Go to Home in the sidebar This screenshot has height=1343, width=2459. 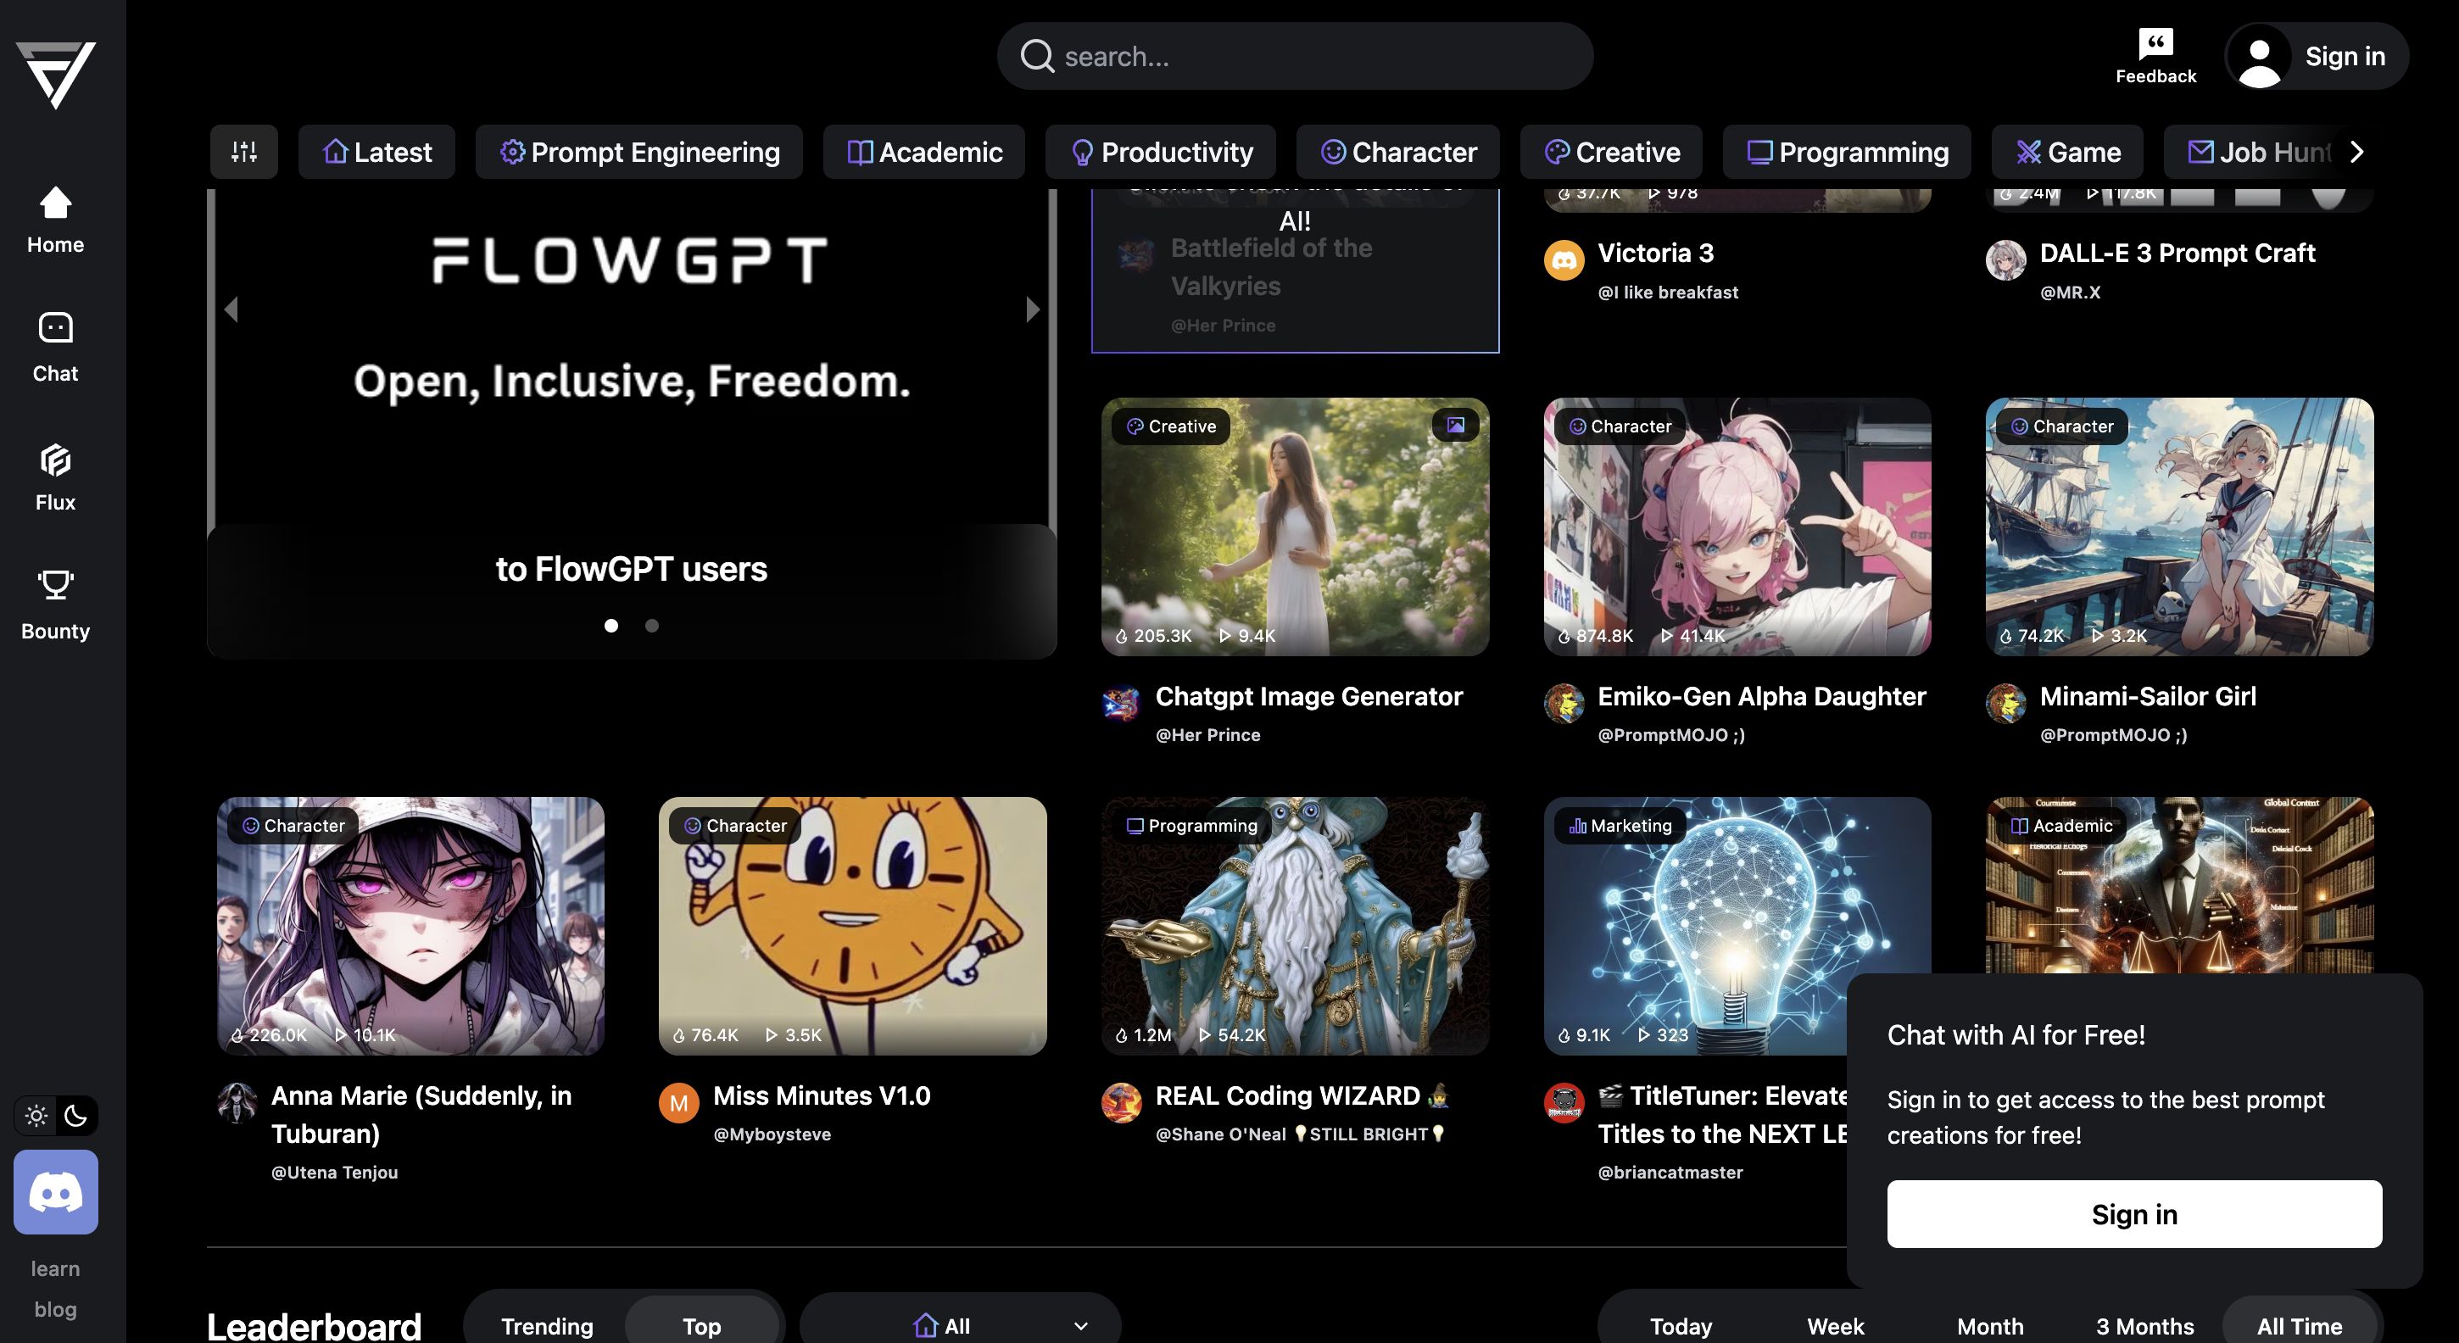[x=55, y=220]
